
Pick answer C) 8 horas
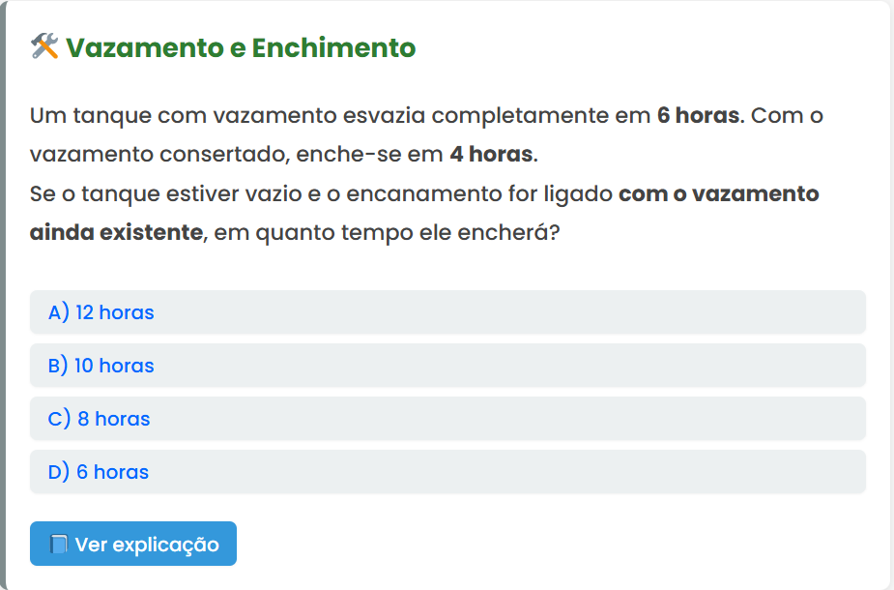[x=100, y=419]
